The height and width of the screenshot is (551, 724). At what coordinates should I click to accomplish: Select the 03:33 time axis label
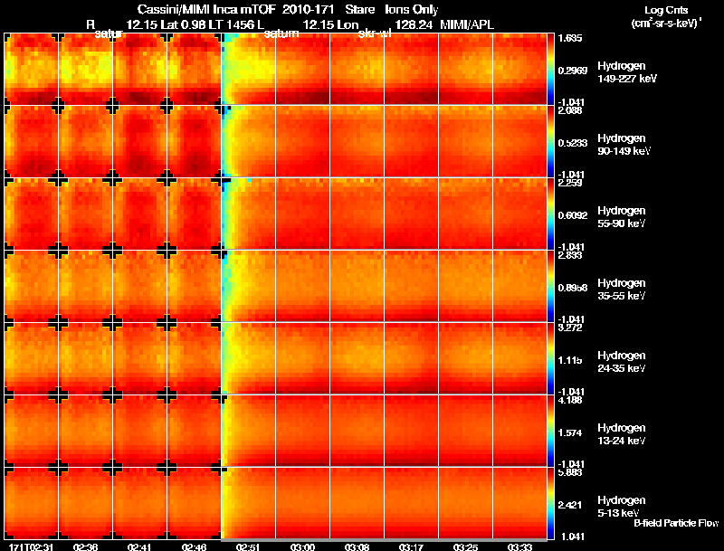pyautogui.click(x=519, y=546)
